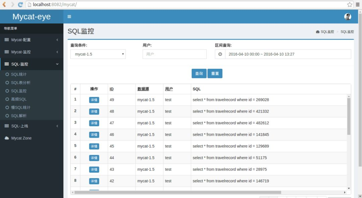
Task: Open the SQL-上线 sidebar menu
Action: 32,126
